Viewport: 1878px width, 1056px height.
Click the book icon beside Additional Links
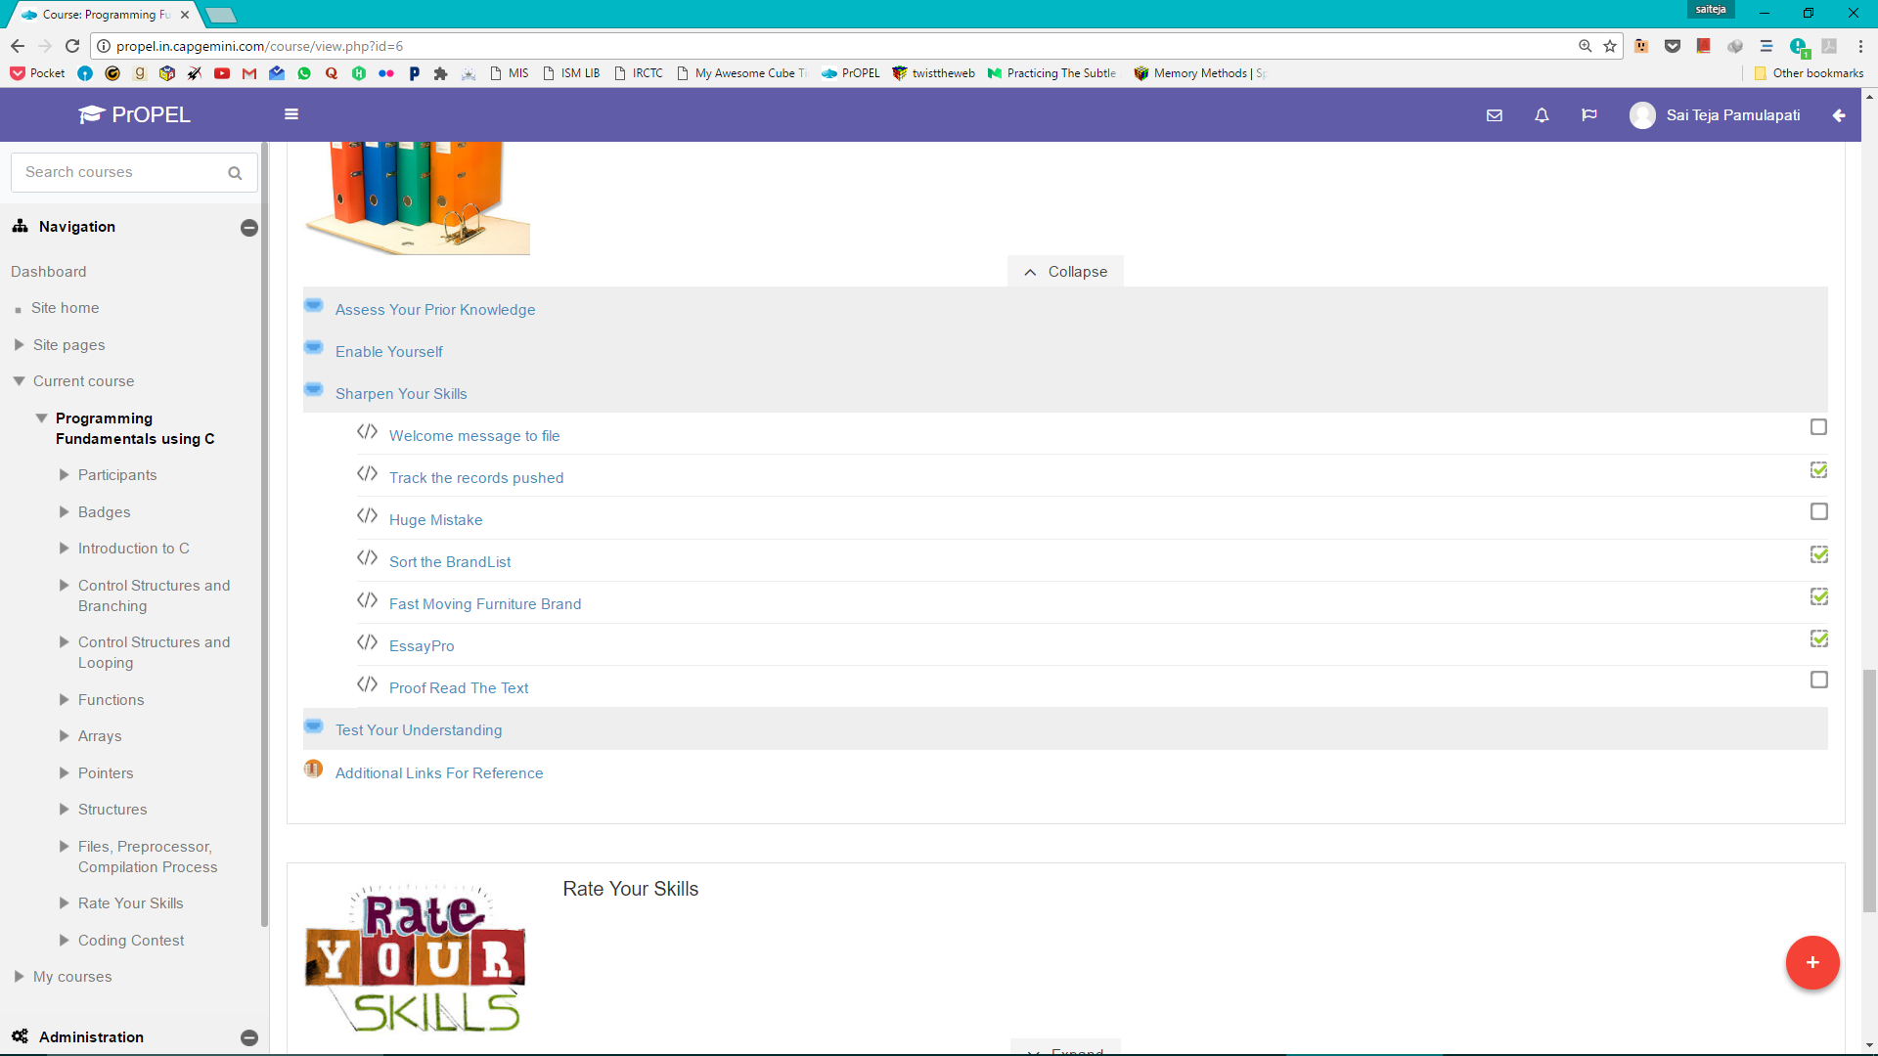[314, 770]
